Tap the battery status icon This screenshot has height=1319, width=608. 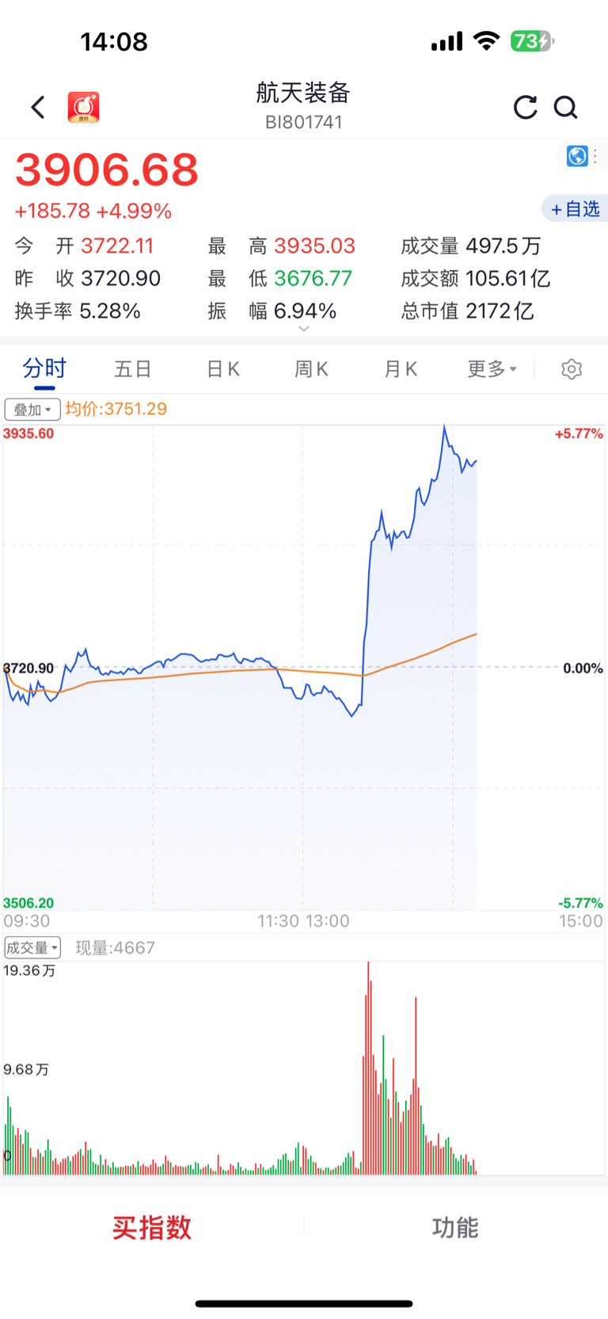pos(532,41)
